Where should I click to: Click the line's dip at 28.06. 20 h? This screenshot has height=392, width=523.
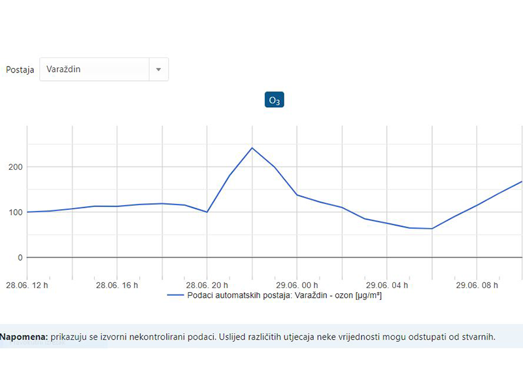pyautogui.click(x=207, y=212)
